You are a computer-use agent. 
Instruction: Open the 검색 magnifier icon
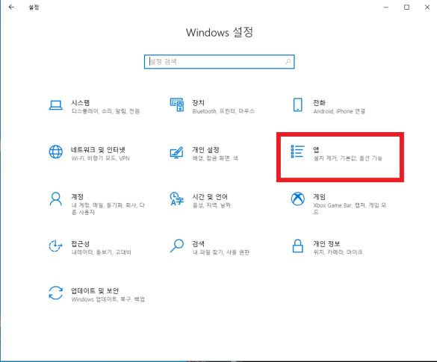177,246
